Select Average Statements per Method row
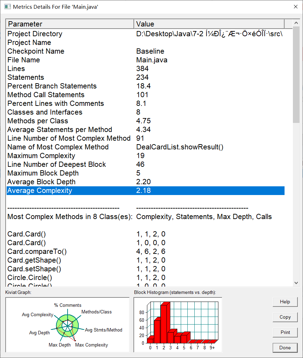The height and width of the screenshot is (358, 303). tap(146, 130)
